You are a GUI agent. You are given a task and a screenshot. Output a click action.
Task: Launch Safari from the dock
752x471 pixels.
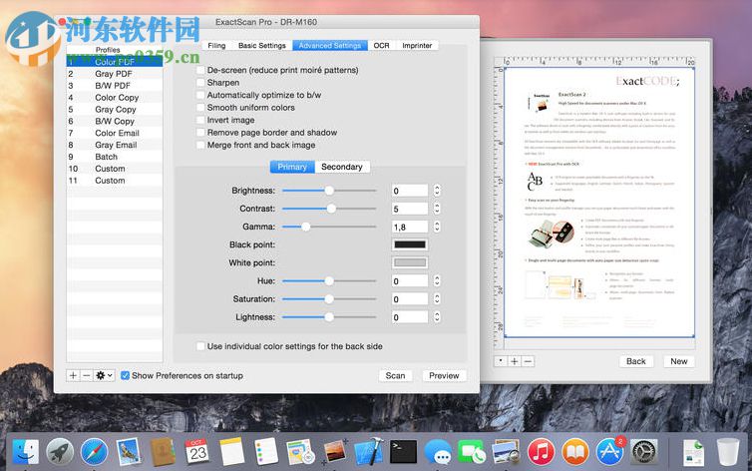tap(94, 451)
